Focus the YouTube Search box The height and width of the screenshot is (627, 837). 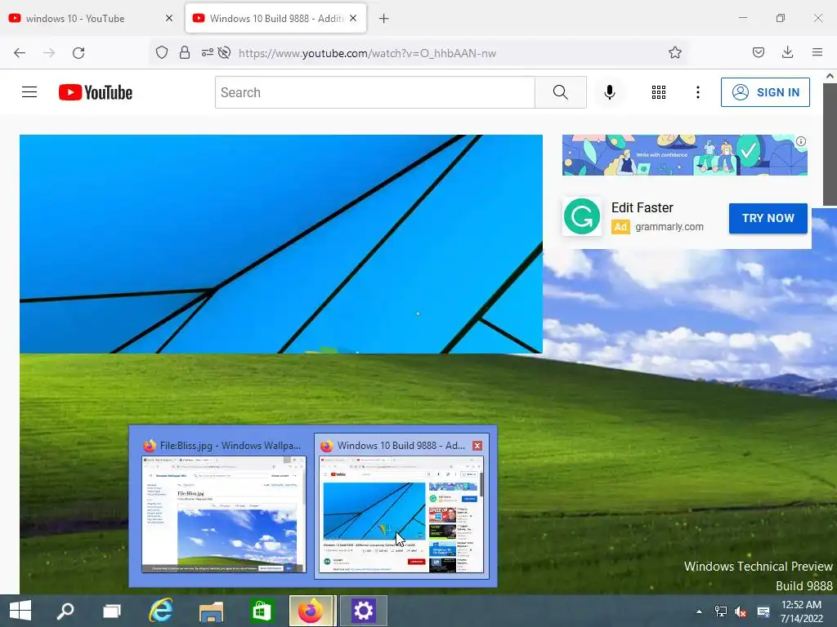pyautogui.click(x=374, y=92)
